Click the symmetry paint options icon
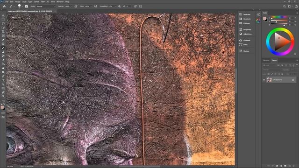299x168 pixels. click(141, 6)
